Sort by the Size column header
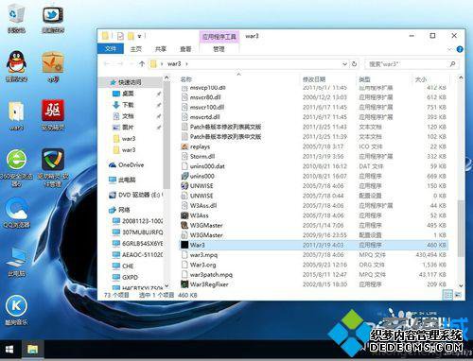The image size is (473, 361). [430, 79]
